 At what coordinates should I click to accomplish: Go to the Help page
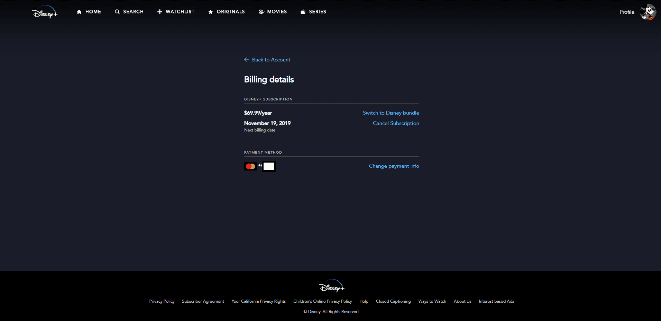(364, 301)
